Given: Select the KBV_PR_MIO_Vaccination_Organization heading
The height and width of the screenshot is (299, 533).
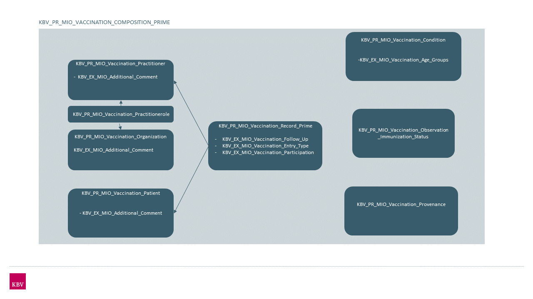Looking at the screenshot, I should click(120, 137).
